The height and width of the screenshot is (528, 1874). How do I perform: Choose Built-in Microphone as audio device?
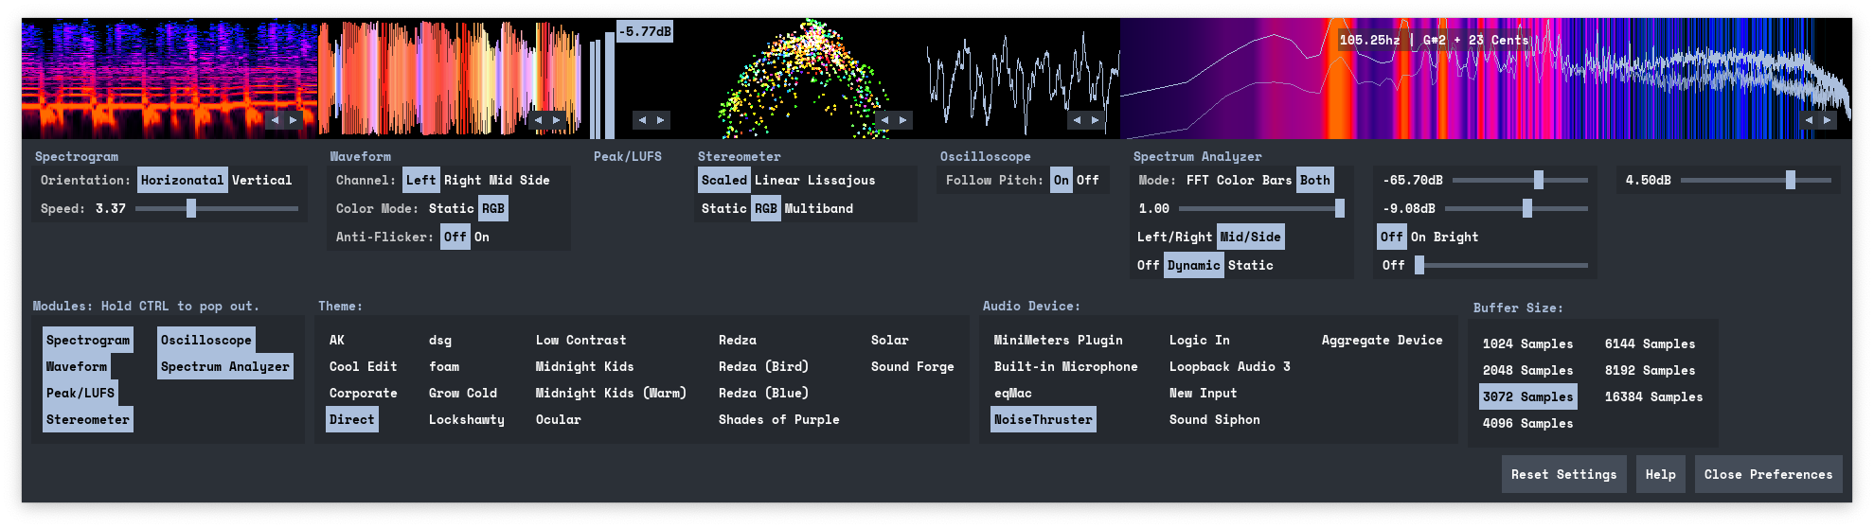(1065, 366)
